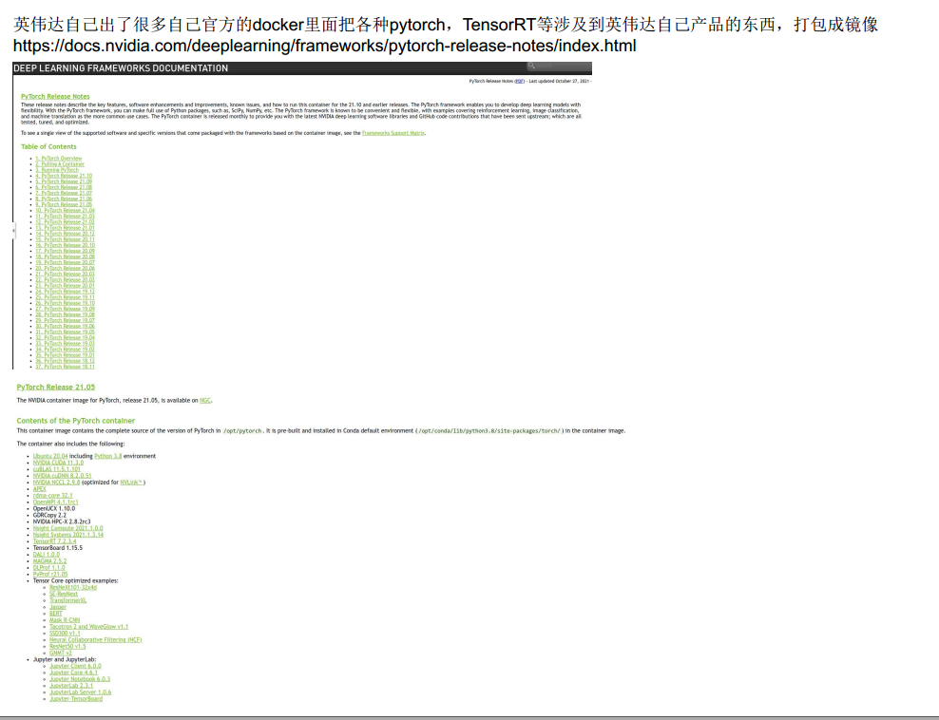Open TOC entry 6. PyTorch Release 21.08
The width and height of the screenshot is (939, 720).
point(64,187)
